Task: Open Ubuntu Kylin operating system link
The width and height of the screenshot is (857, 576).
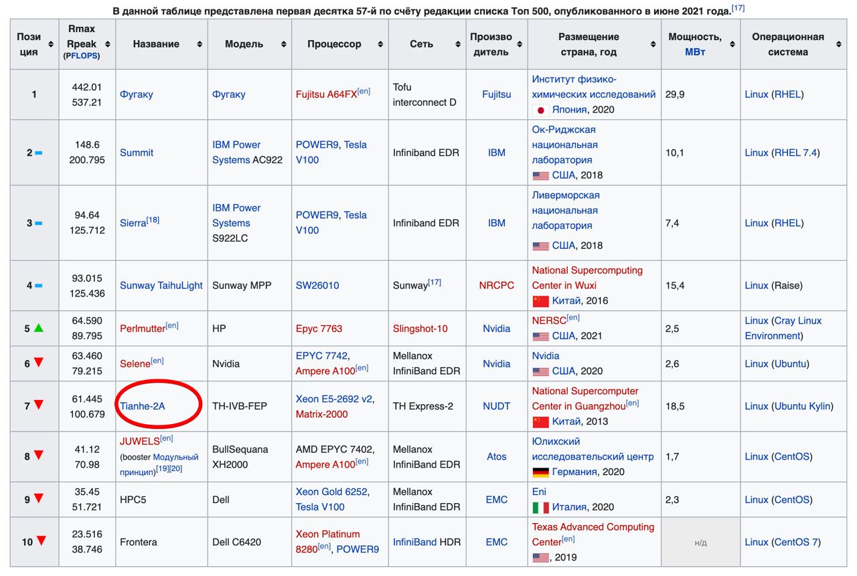Action: point(803,406)
